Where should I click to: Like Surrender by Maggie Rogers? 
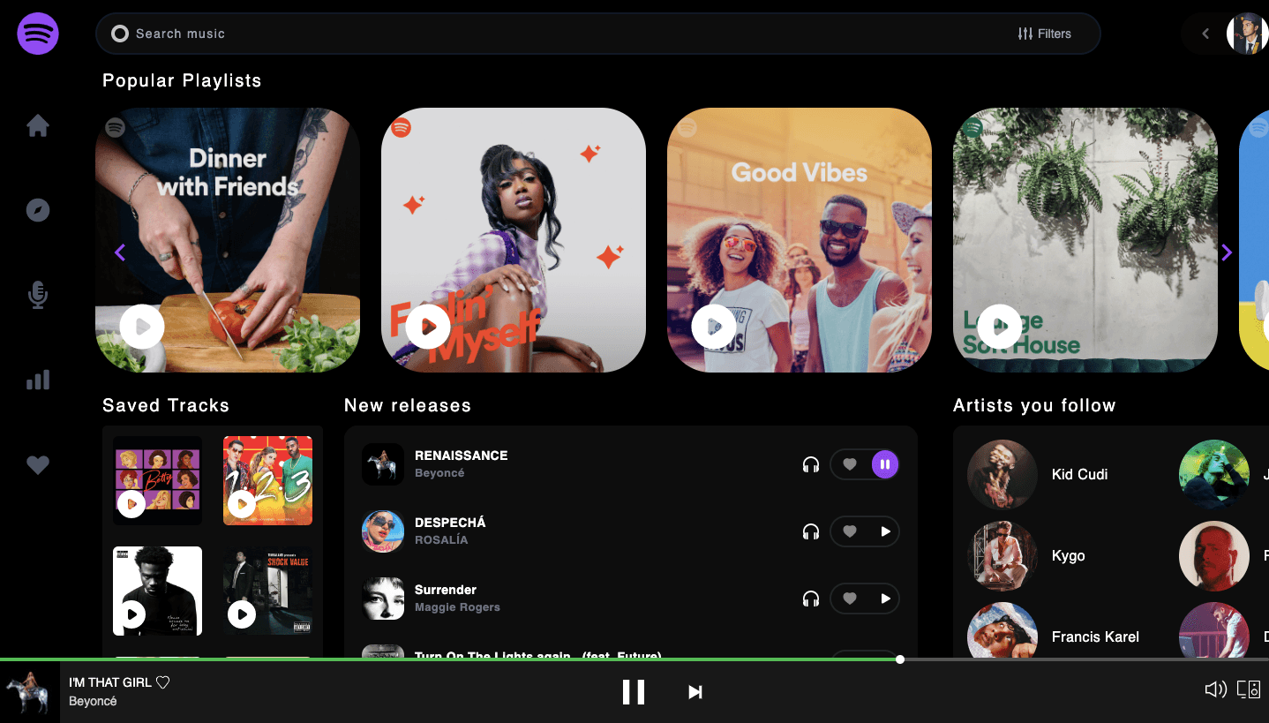[x=850, y=599]
